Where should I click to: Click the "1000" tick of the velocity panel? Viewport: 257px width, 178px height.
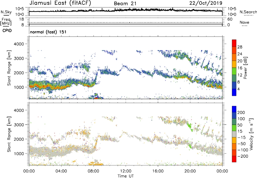click(19, 154)
